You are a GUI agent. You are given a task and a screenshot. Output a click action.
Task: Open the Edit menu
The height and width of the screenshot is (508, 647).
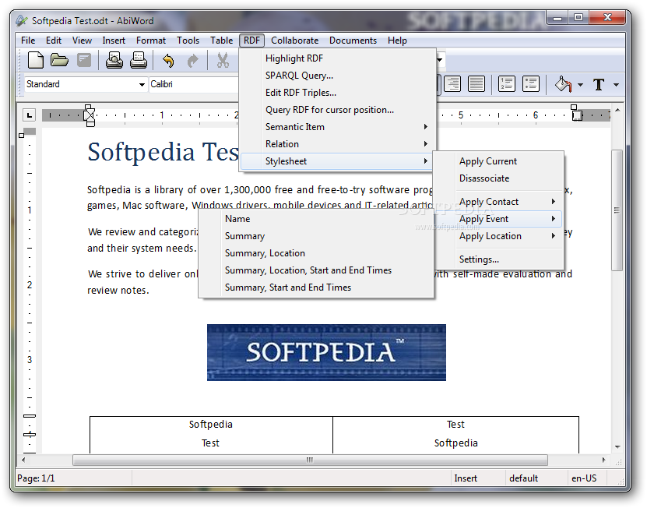54,41
